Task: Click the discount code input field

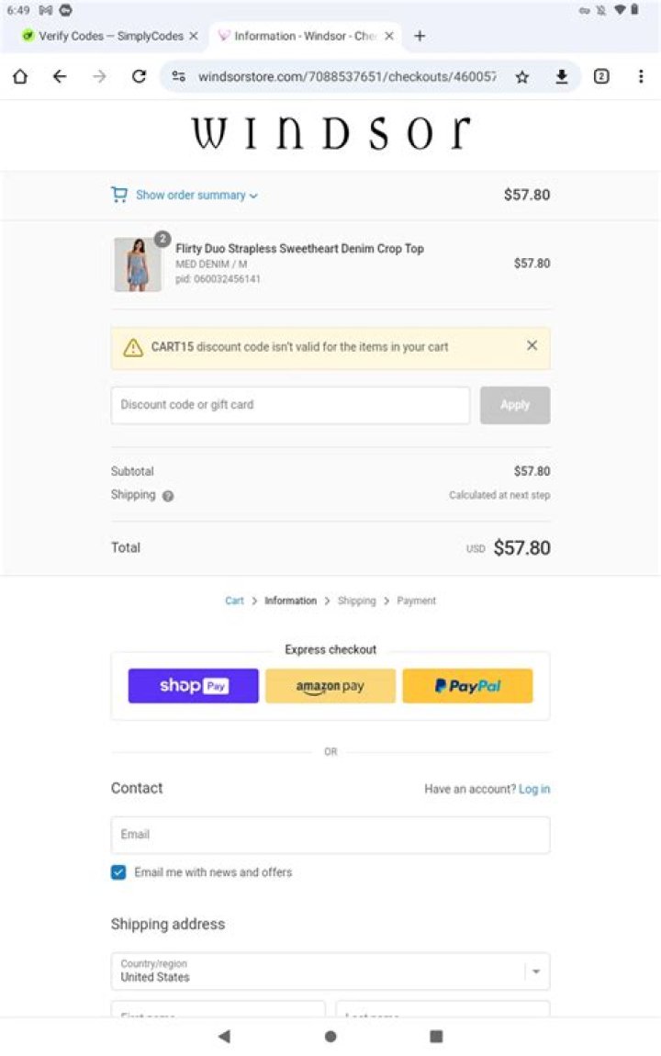Action: click(x=290, y=405)
